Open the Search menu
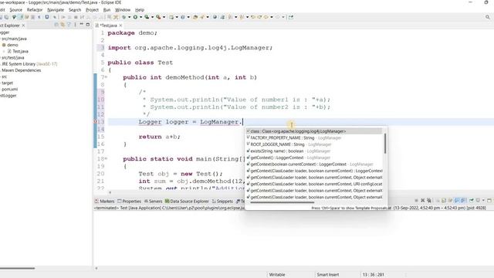494x278 pixels. click(x=75, y=10)
